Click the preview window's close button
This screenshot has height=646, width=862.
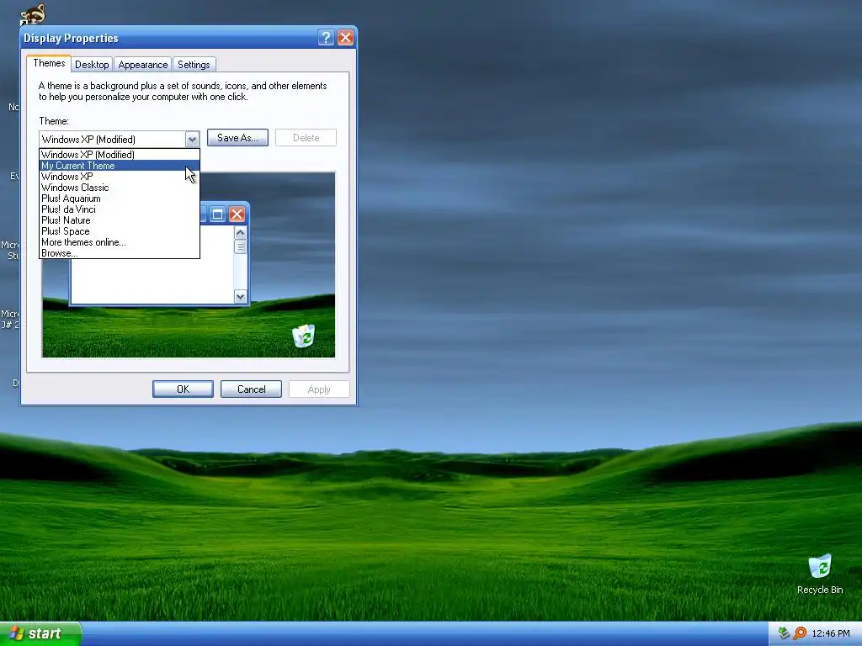(x=237, y=214)
